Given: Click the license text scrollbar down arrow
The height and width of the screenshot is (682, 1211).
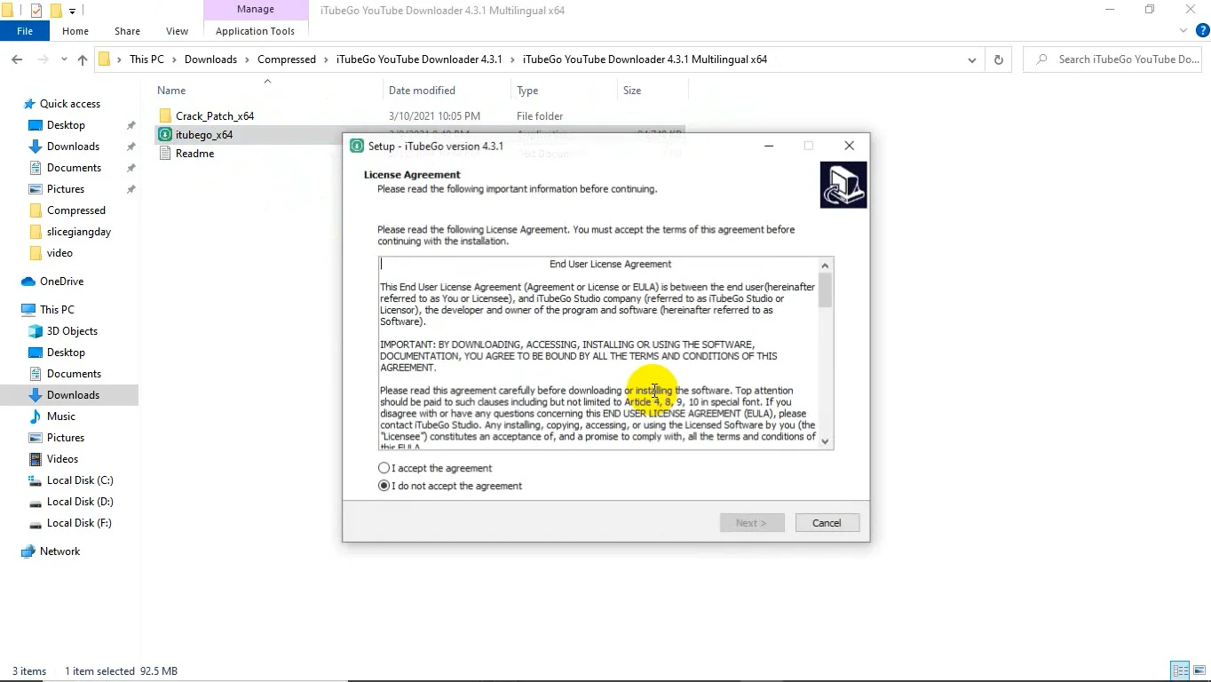Looking at the screenshot, I should (825, 441).
